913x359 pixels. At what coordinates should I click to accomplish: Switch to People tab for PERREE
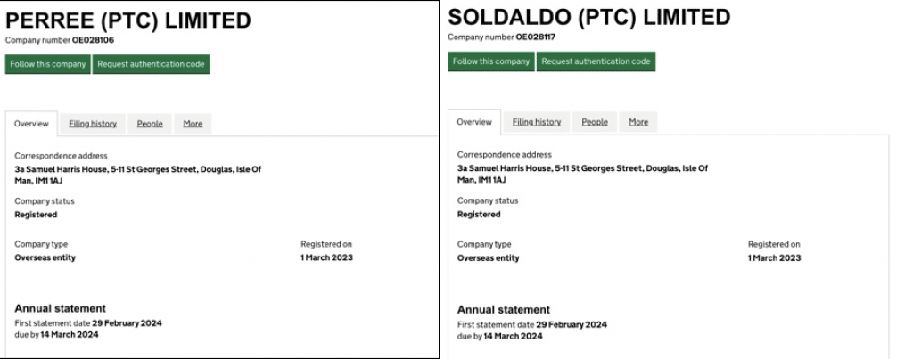point(150,124)
